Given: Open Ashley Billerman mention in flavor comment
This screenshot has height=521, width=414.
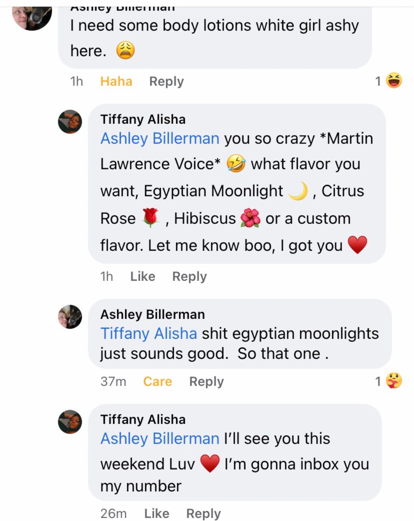Looking at the screenshot, I should click(160, 138).
